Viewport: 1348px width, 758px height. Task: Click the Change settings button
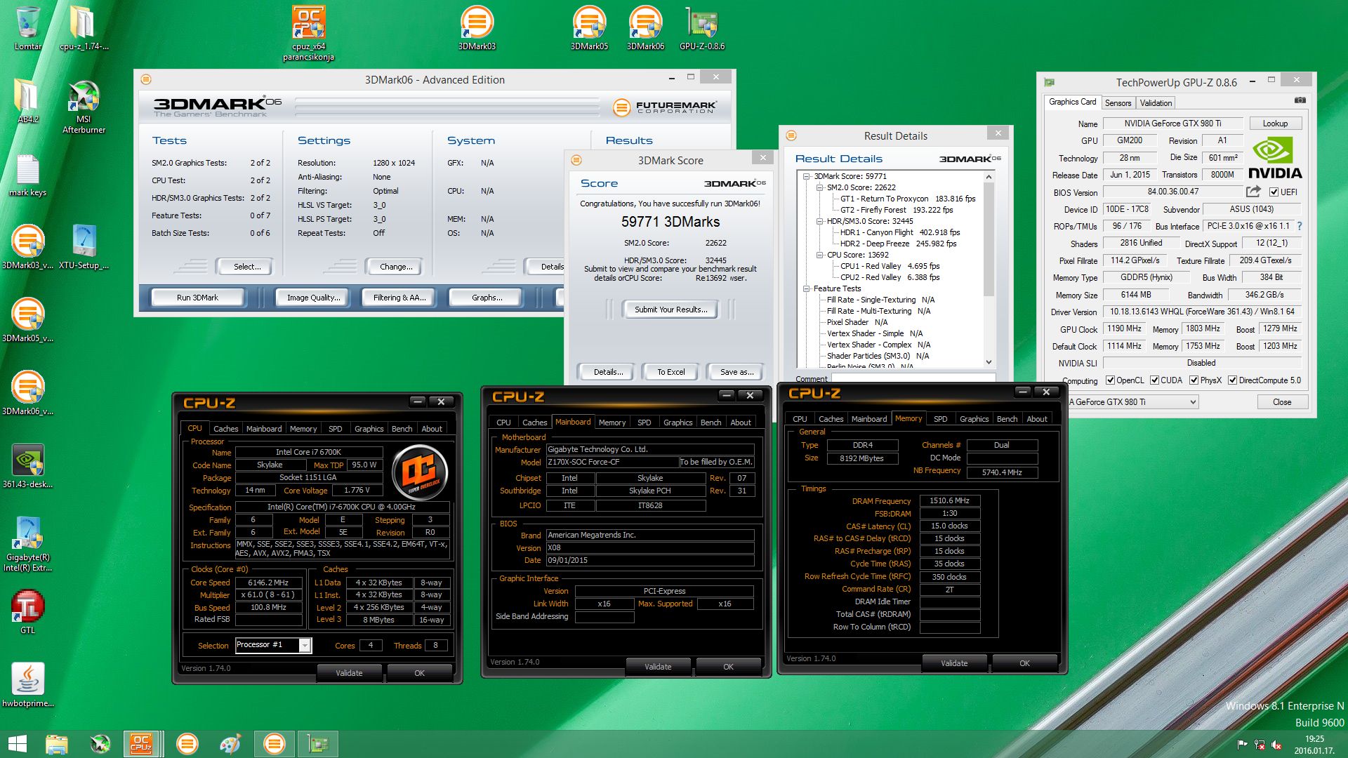396,267
